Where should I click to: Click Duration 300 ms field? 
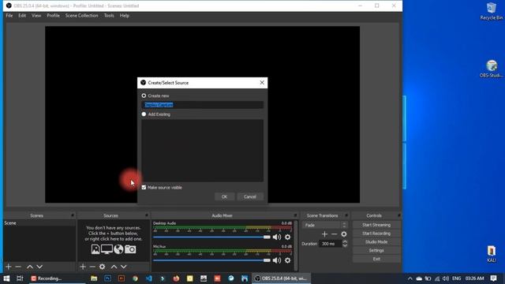click(x=330, y=244)
